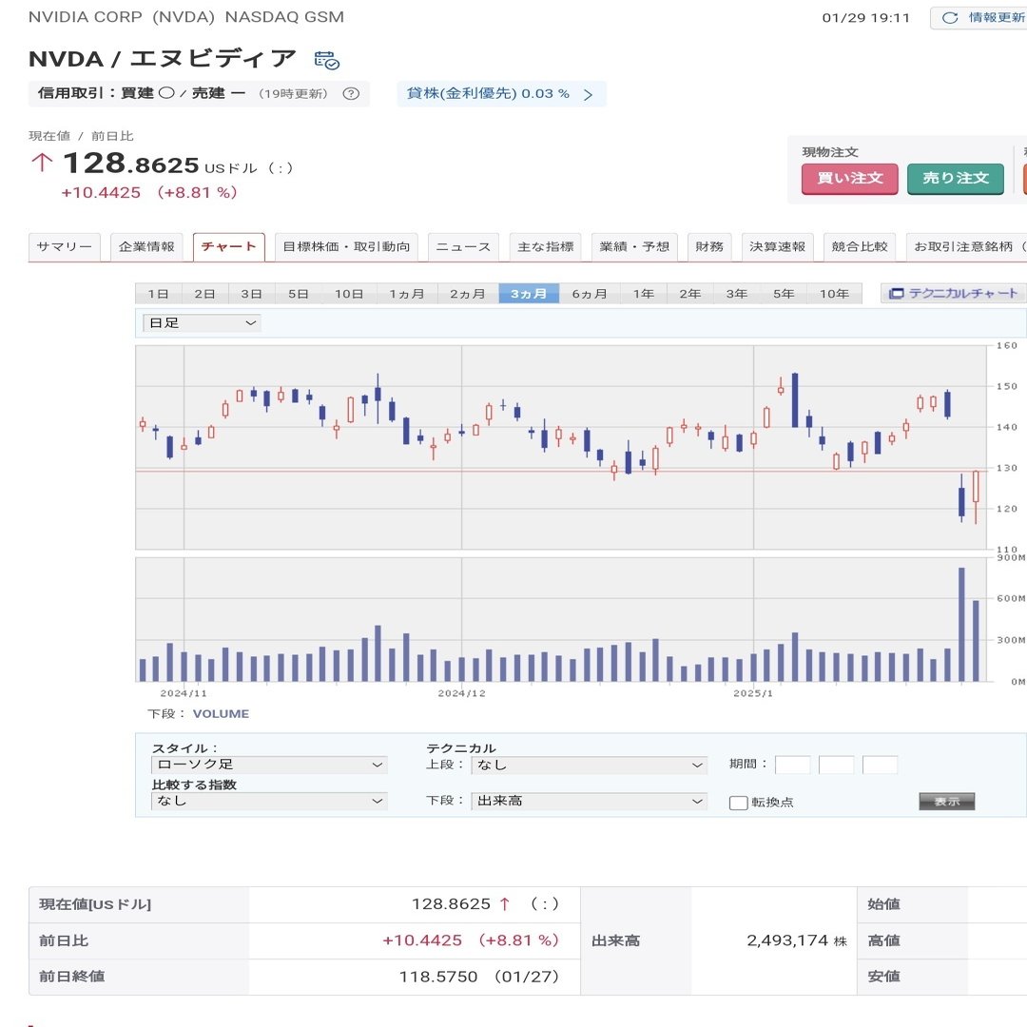Click the VOLUME label under the chart
This screenshot has width=1027, height=1027.
(x=221, y=714)
